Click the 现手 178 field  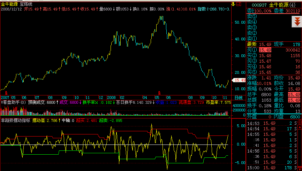(287, 45)
